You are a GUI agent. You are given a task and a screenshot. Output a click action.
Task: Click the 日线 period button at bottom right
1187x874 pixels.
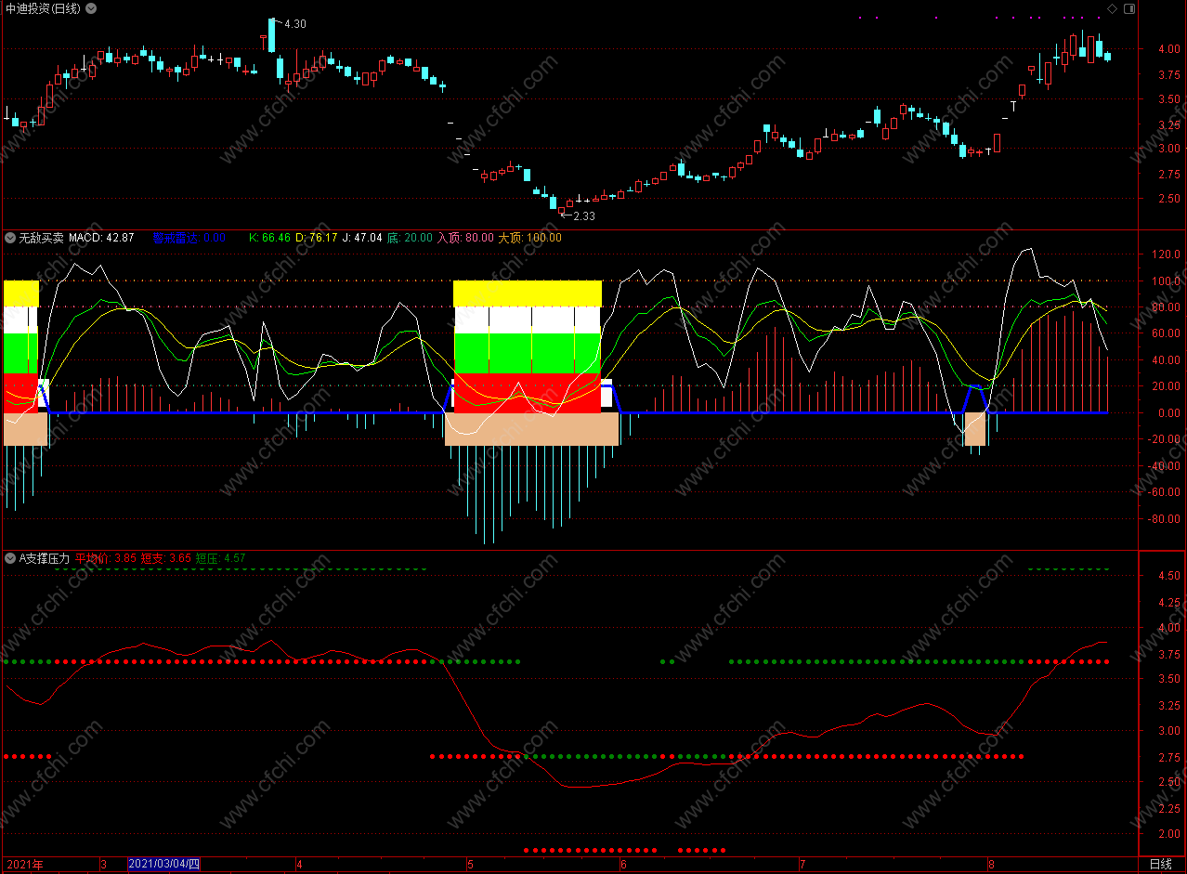pyautogui.click(x=1160, y=865)
